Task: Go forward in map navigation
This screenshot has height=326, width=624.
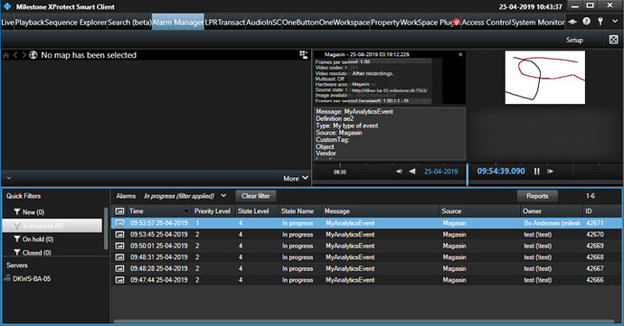Action: coord(24,55)
